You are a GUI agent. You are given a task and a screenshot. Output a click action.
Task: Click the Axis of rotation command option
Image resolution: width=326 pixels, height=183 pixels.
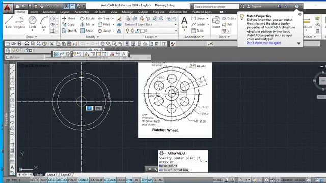click(x=174, y=170)
